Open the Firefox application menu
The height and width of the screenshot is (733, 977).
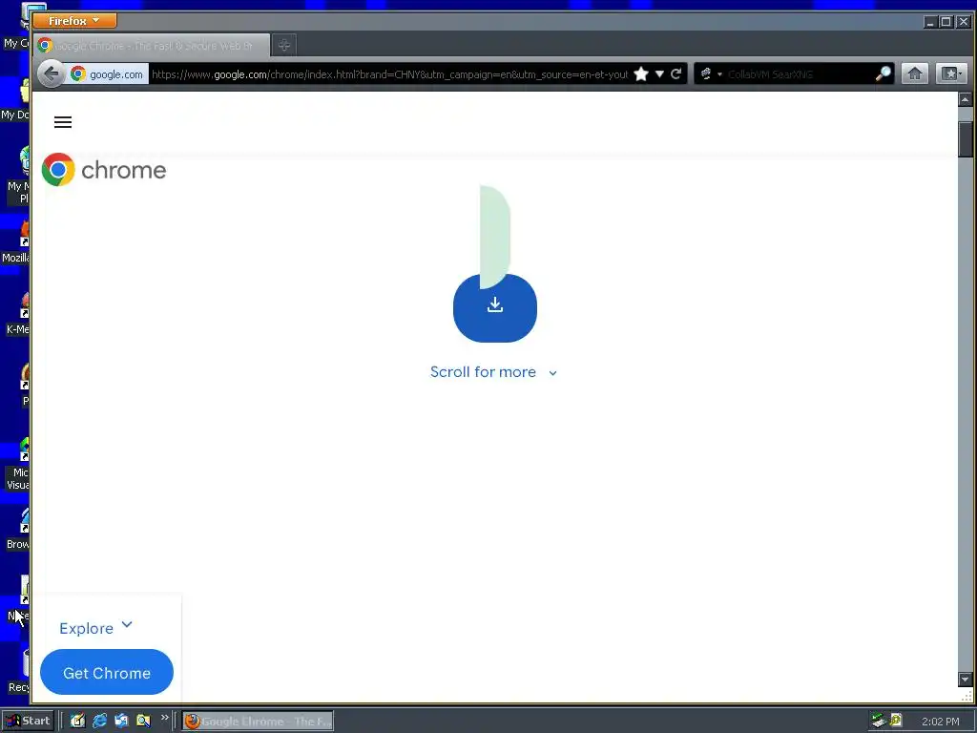[x=74, y=21]
